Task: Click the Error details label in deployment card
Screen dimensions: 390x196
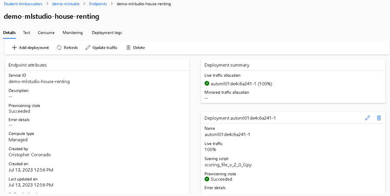Action: (x=215, y=188)
